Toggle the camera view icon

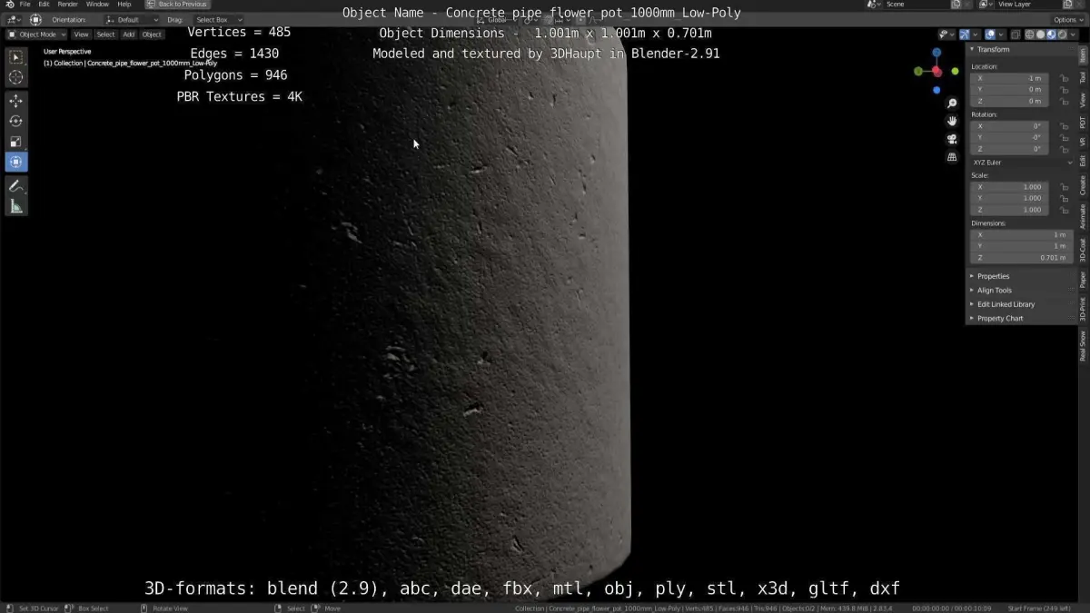pyautogui.click(x=952, y=139)
